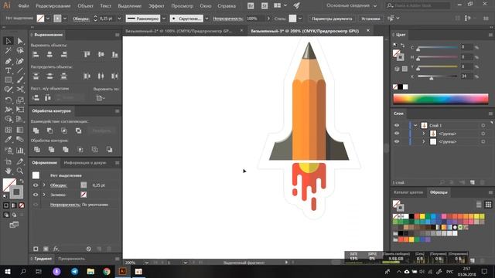Click the Обводка link in Appearance panel
Image resolution: width=495 pixels, height=278 pixels.
[x=59, y=185]
